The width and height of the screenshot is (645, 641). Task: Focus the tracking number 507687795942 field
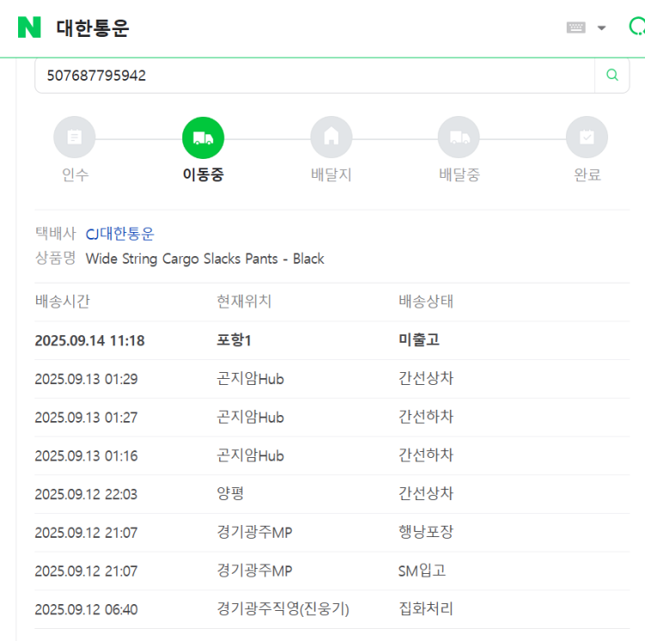(315, 76)
